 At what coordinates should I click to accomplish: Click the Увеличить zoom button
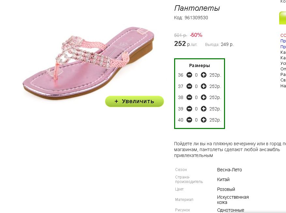point(134,101)
